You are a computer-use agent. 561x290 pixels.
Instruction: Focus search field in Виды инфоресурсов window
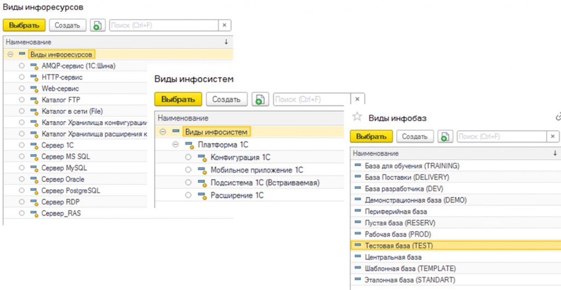pos(164,25)
